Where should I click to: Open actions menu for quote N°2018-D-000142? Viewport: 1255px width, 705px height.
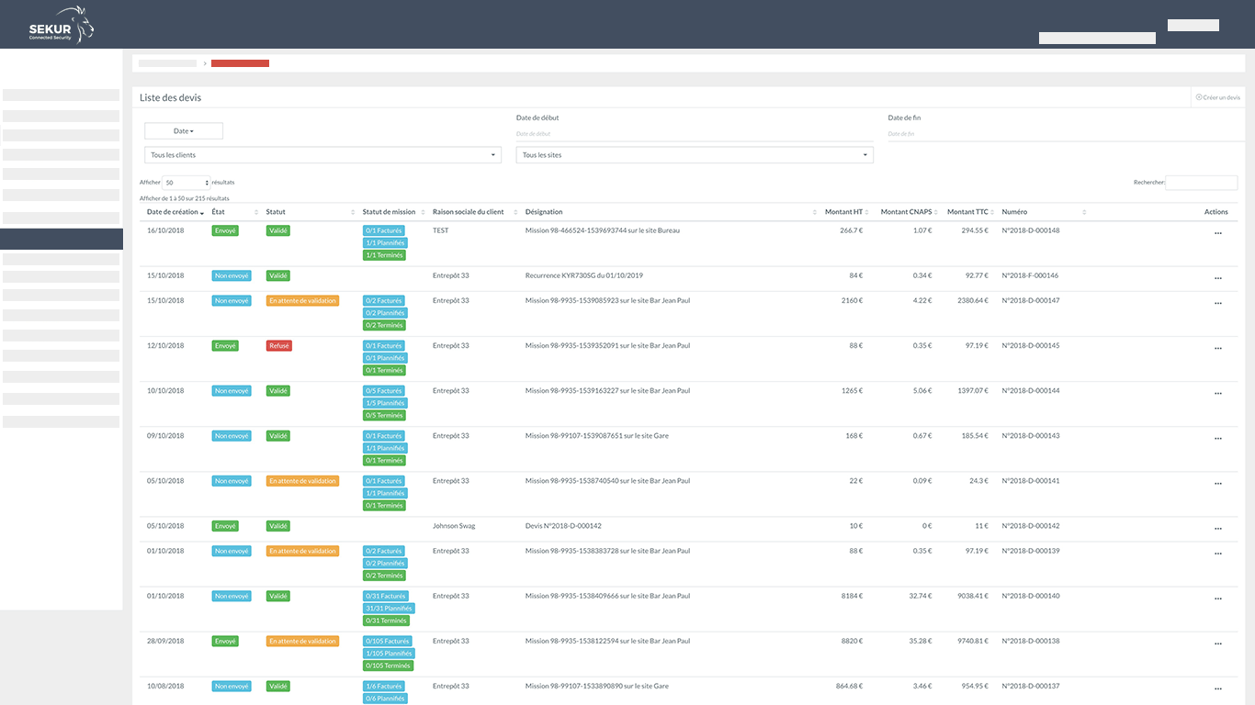pyautogui.click(x=1218, y=528)
